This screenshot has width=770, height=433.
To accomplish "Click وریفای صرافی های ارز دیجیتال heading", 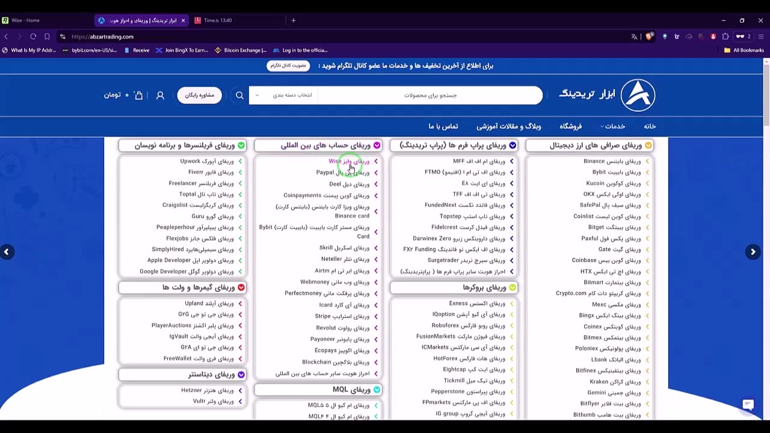I will 596,146.
